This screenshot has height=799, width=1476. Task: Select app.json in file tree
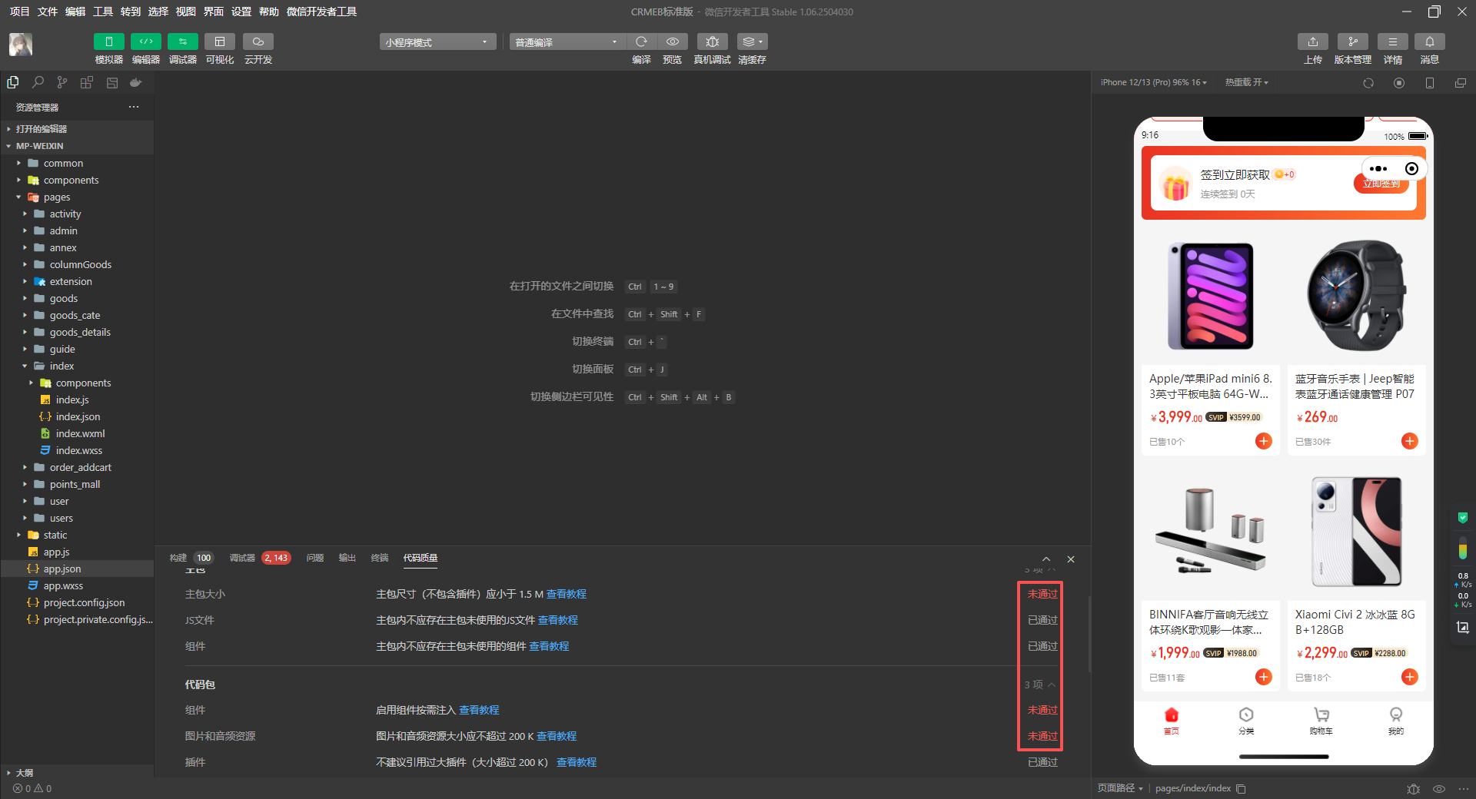(x=77, y=569)
